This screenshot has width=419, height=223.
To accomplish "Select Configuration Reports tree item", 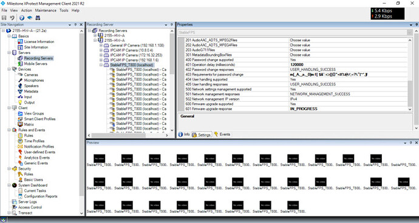I will [x=41, y=196].
